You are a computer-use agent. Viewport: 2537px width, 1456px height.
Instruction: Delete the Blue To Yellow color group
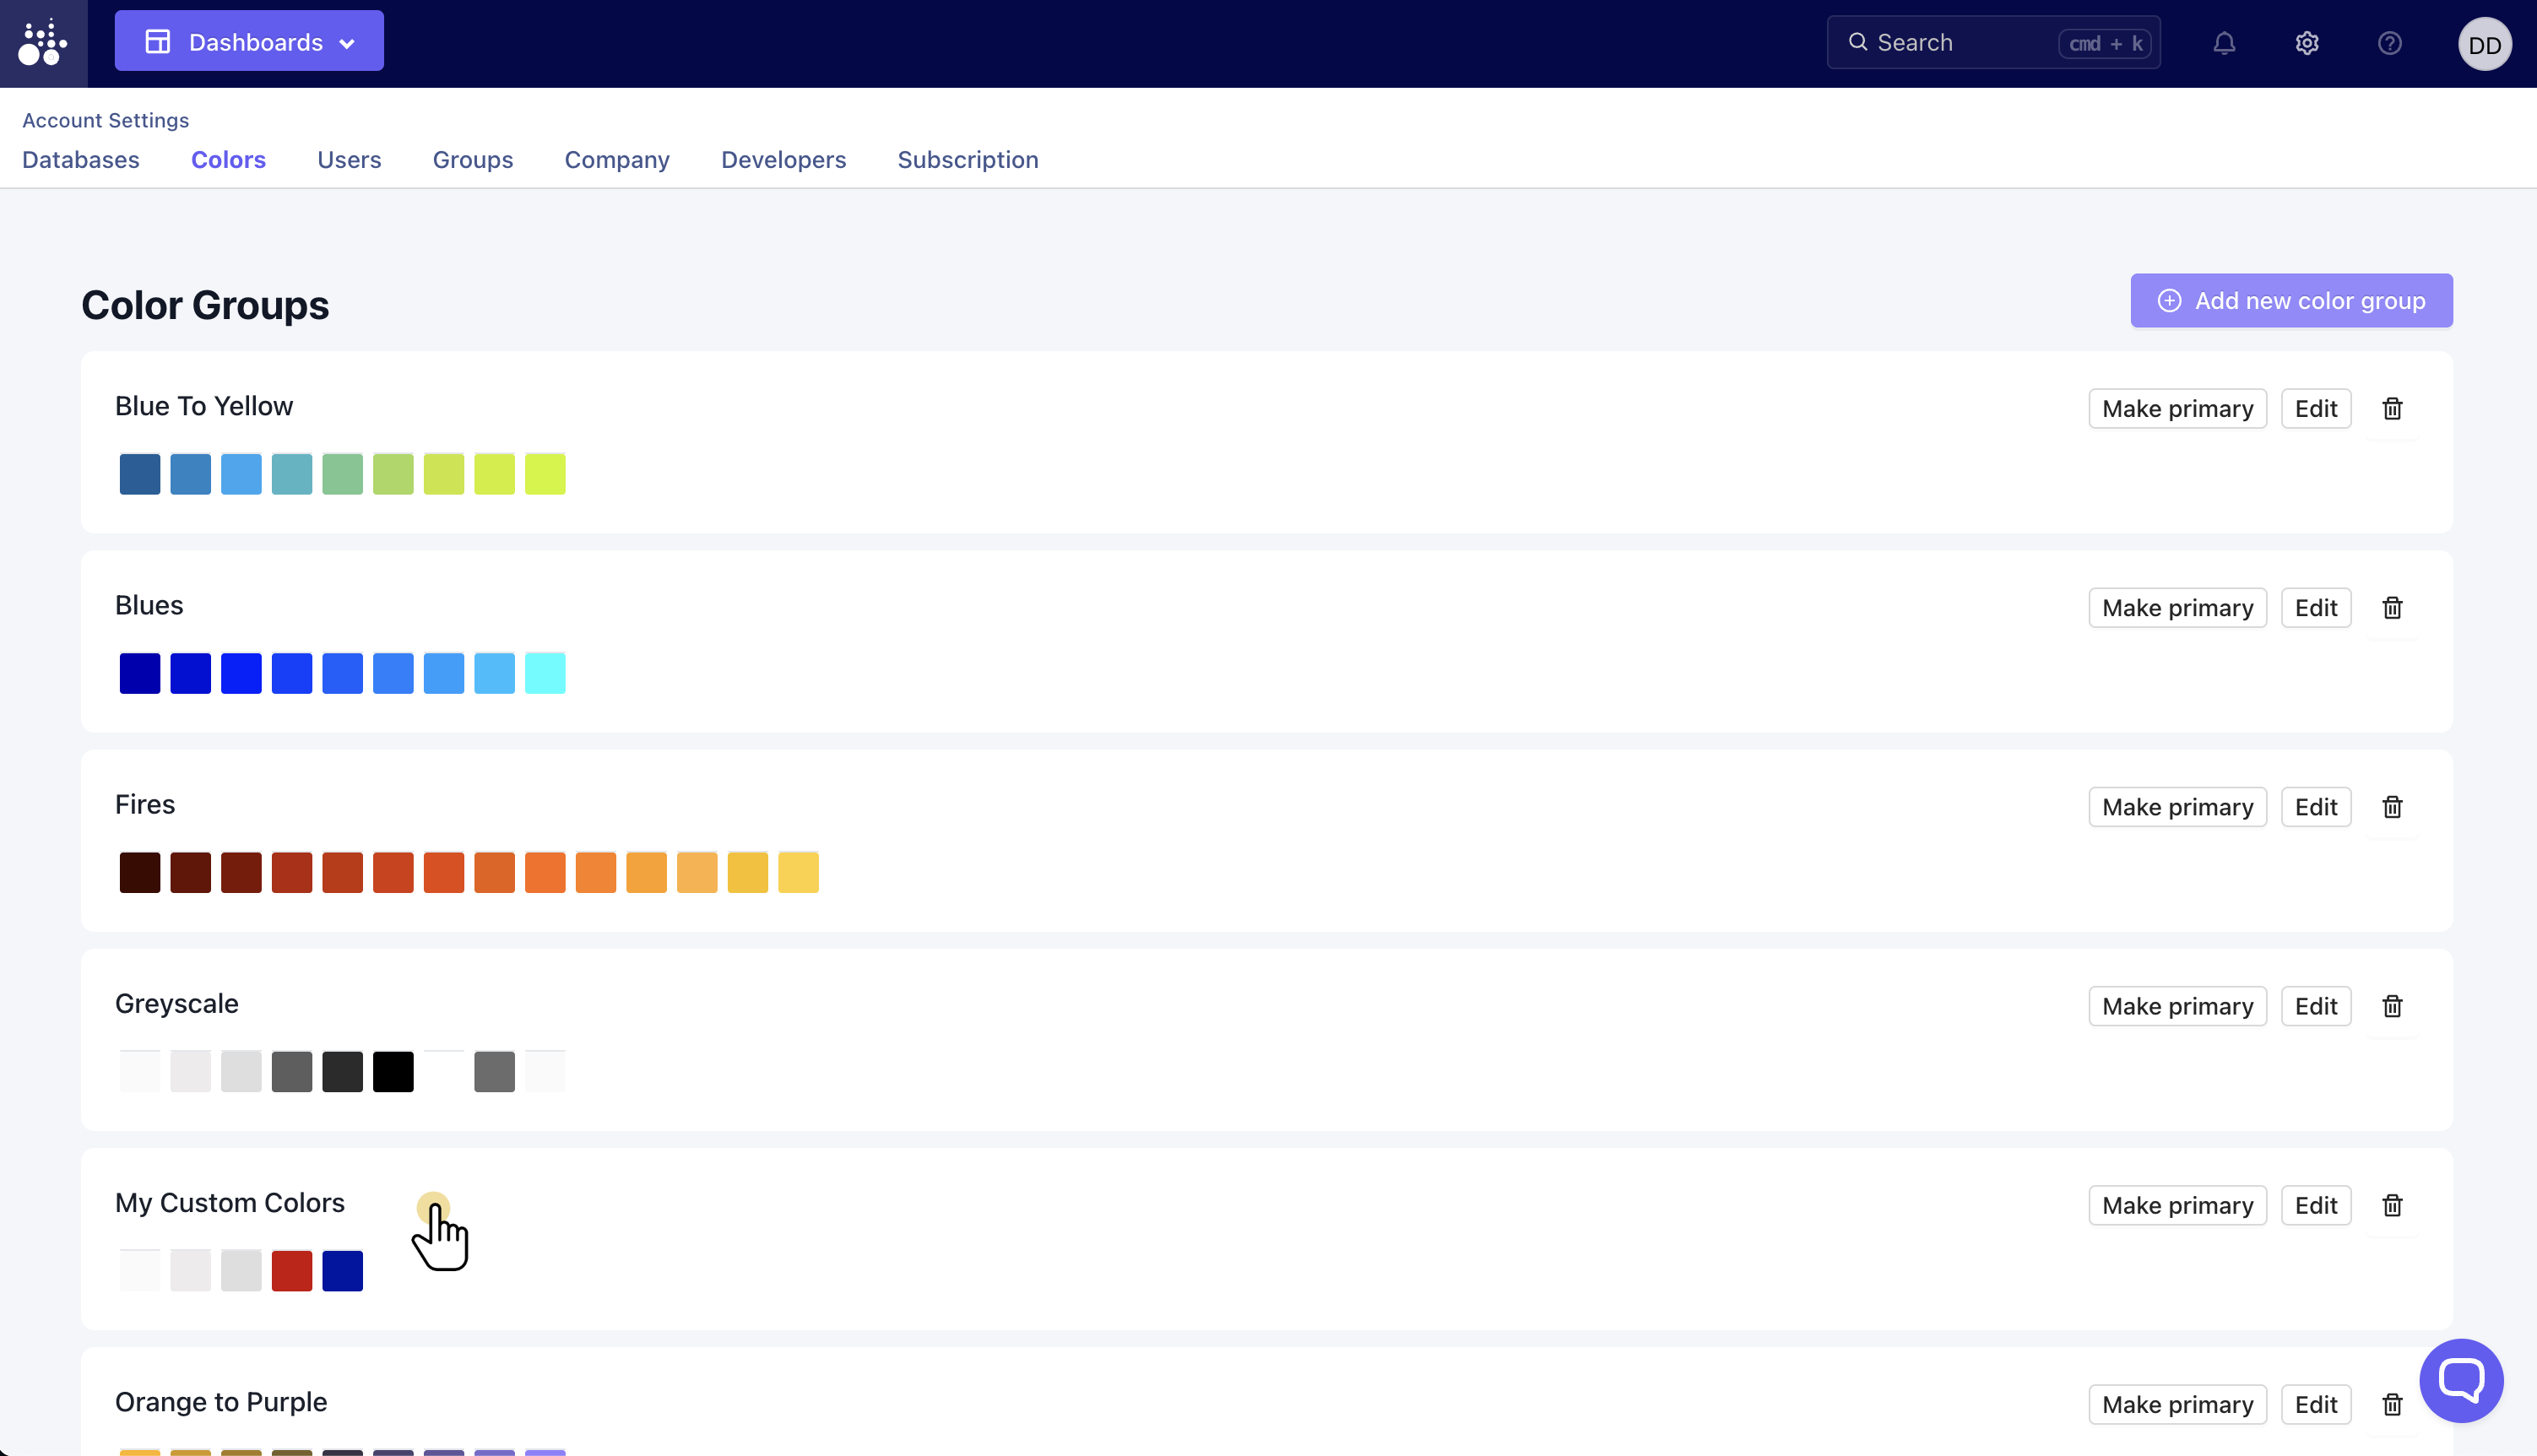coord(2392,408)
